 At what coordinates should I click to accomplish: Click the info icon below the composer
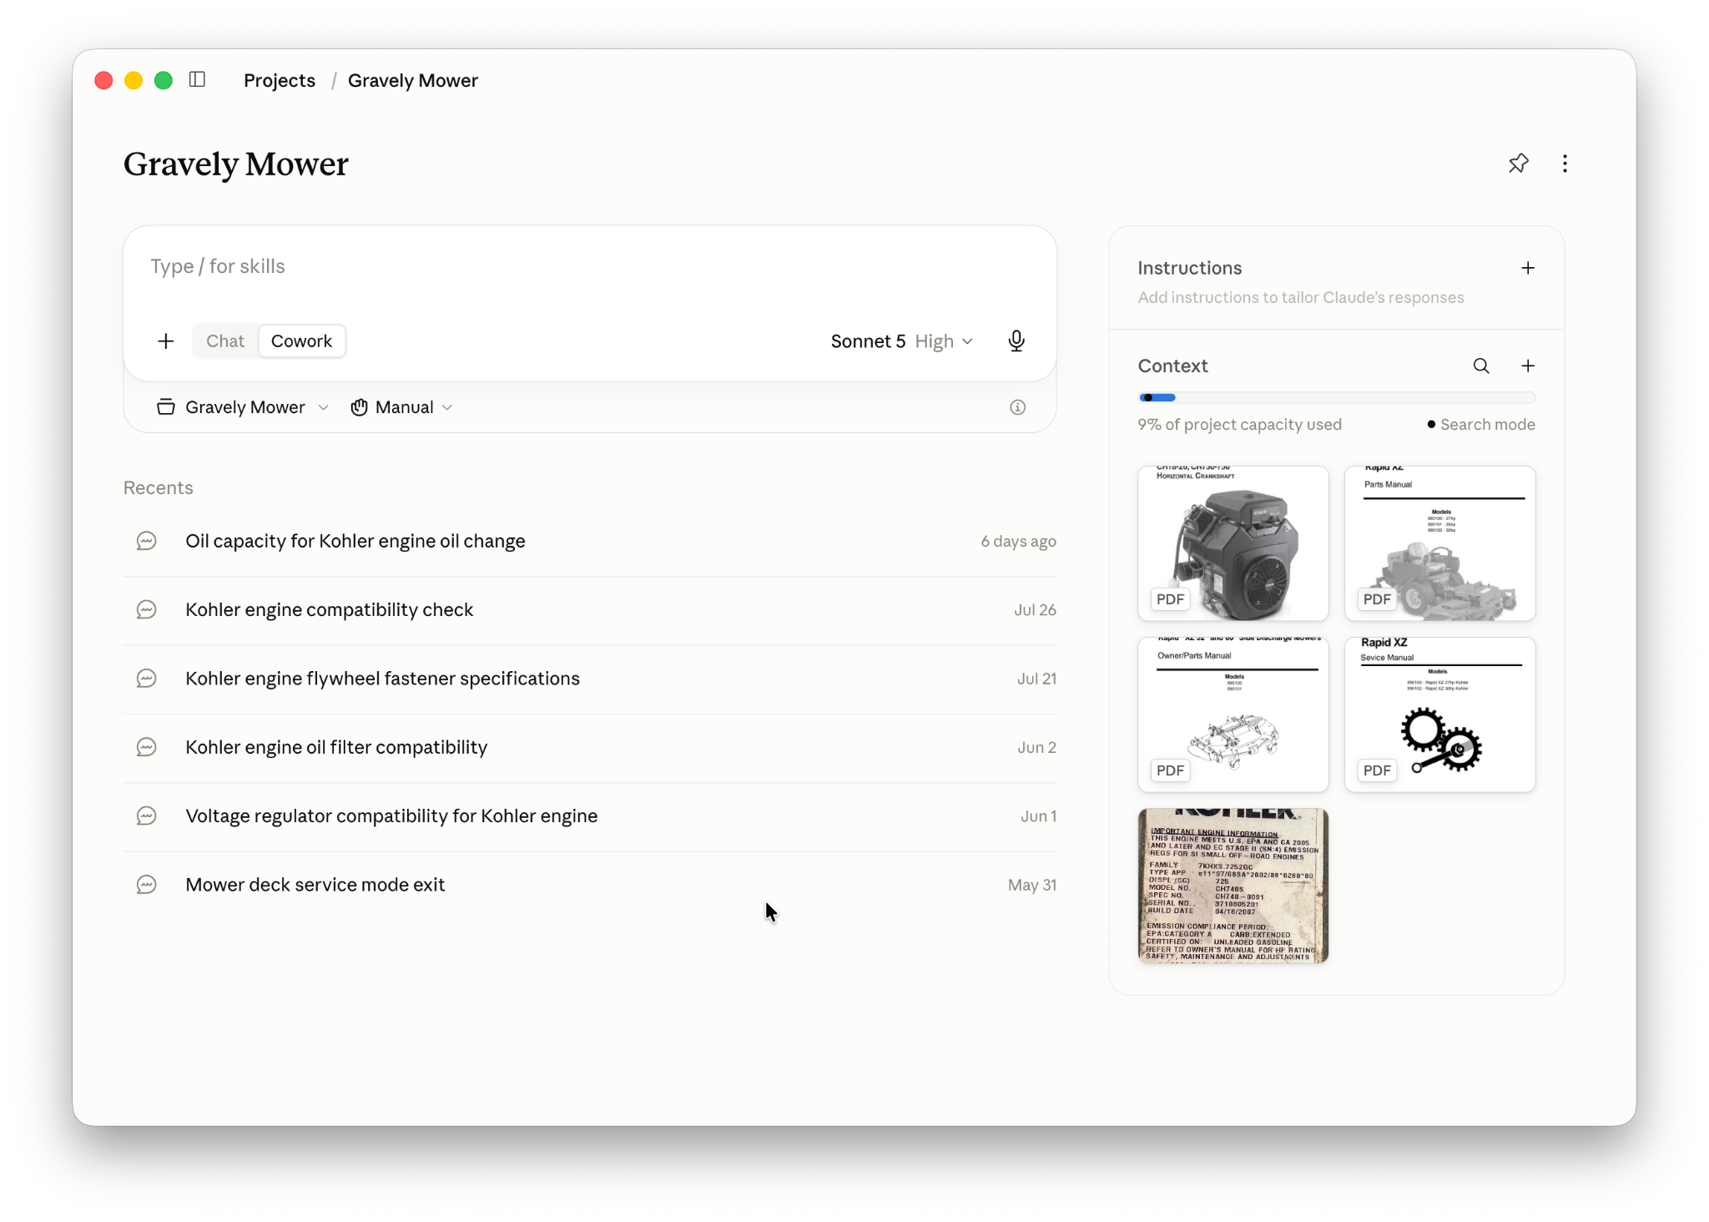(x=1017, y=407)
